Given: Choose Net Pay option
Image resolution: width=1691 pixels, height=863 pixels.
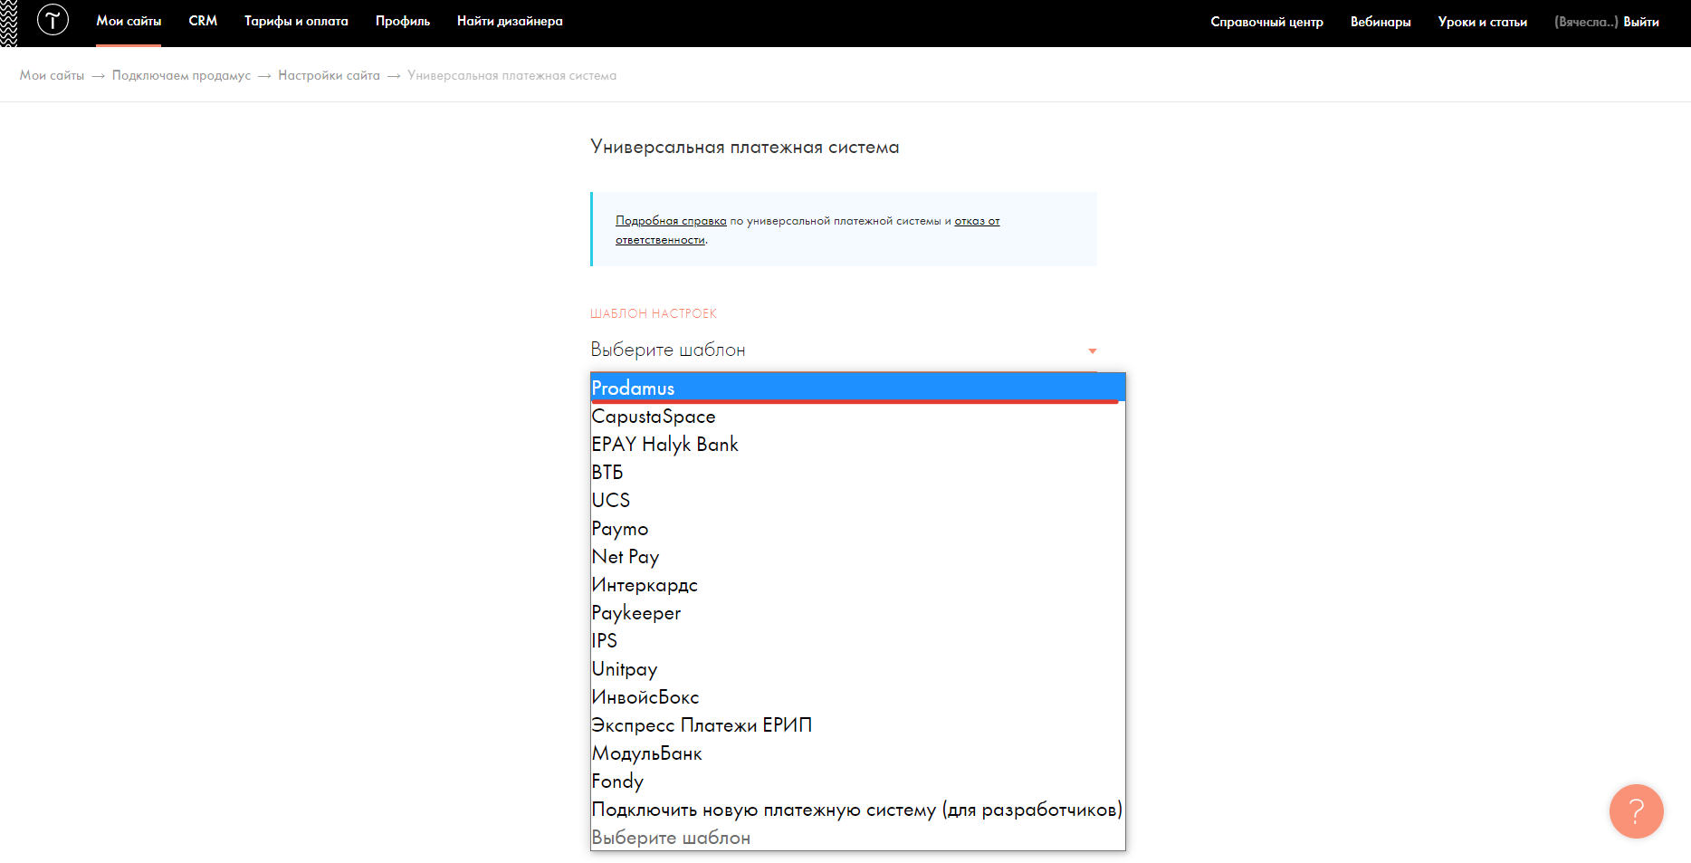Looking at the screenshot, I should (858, 557).
